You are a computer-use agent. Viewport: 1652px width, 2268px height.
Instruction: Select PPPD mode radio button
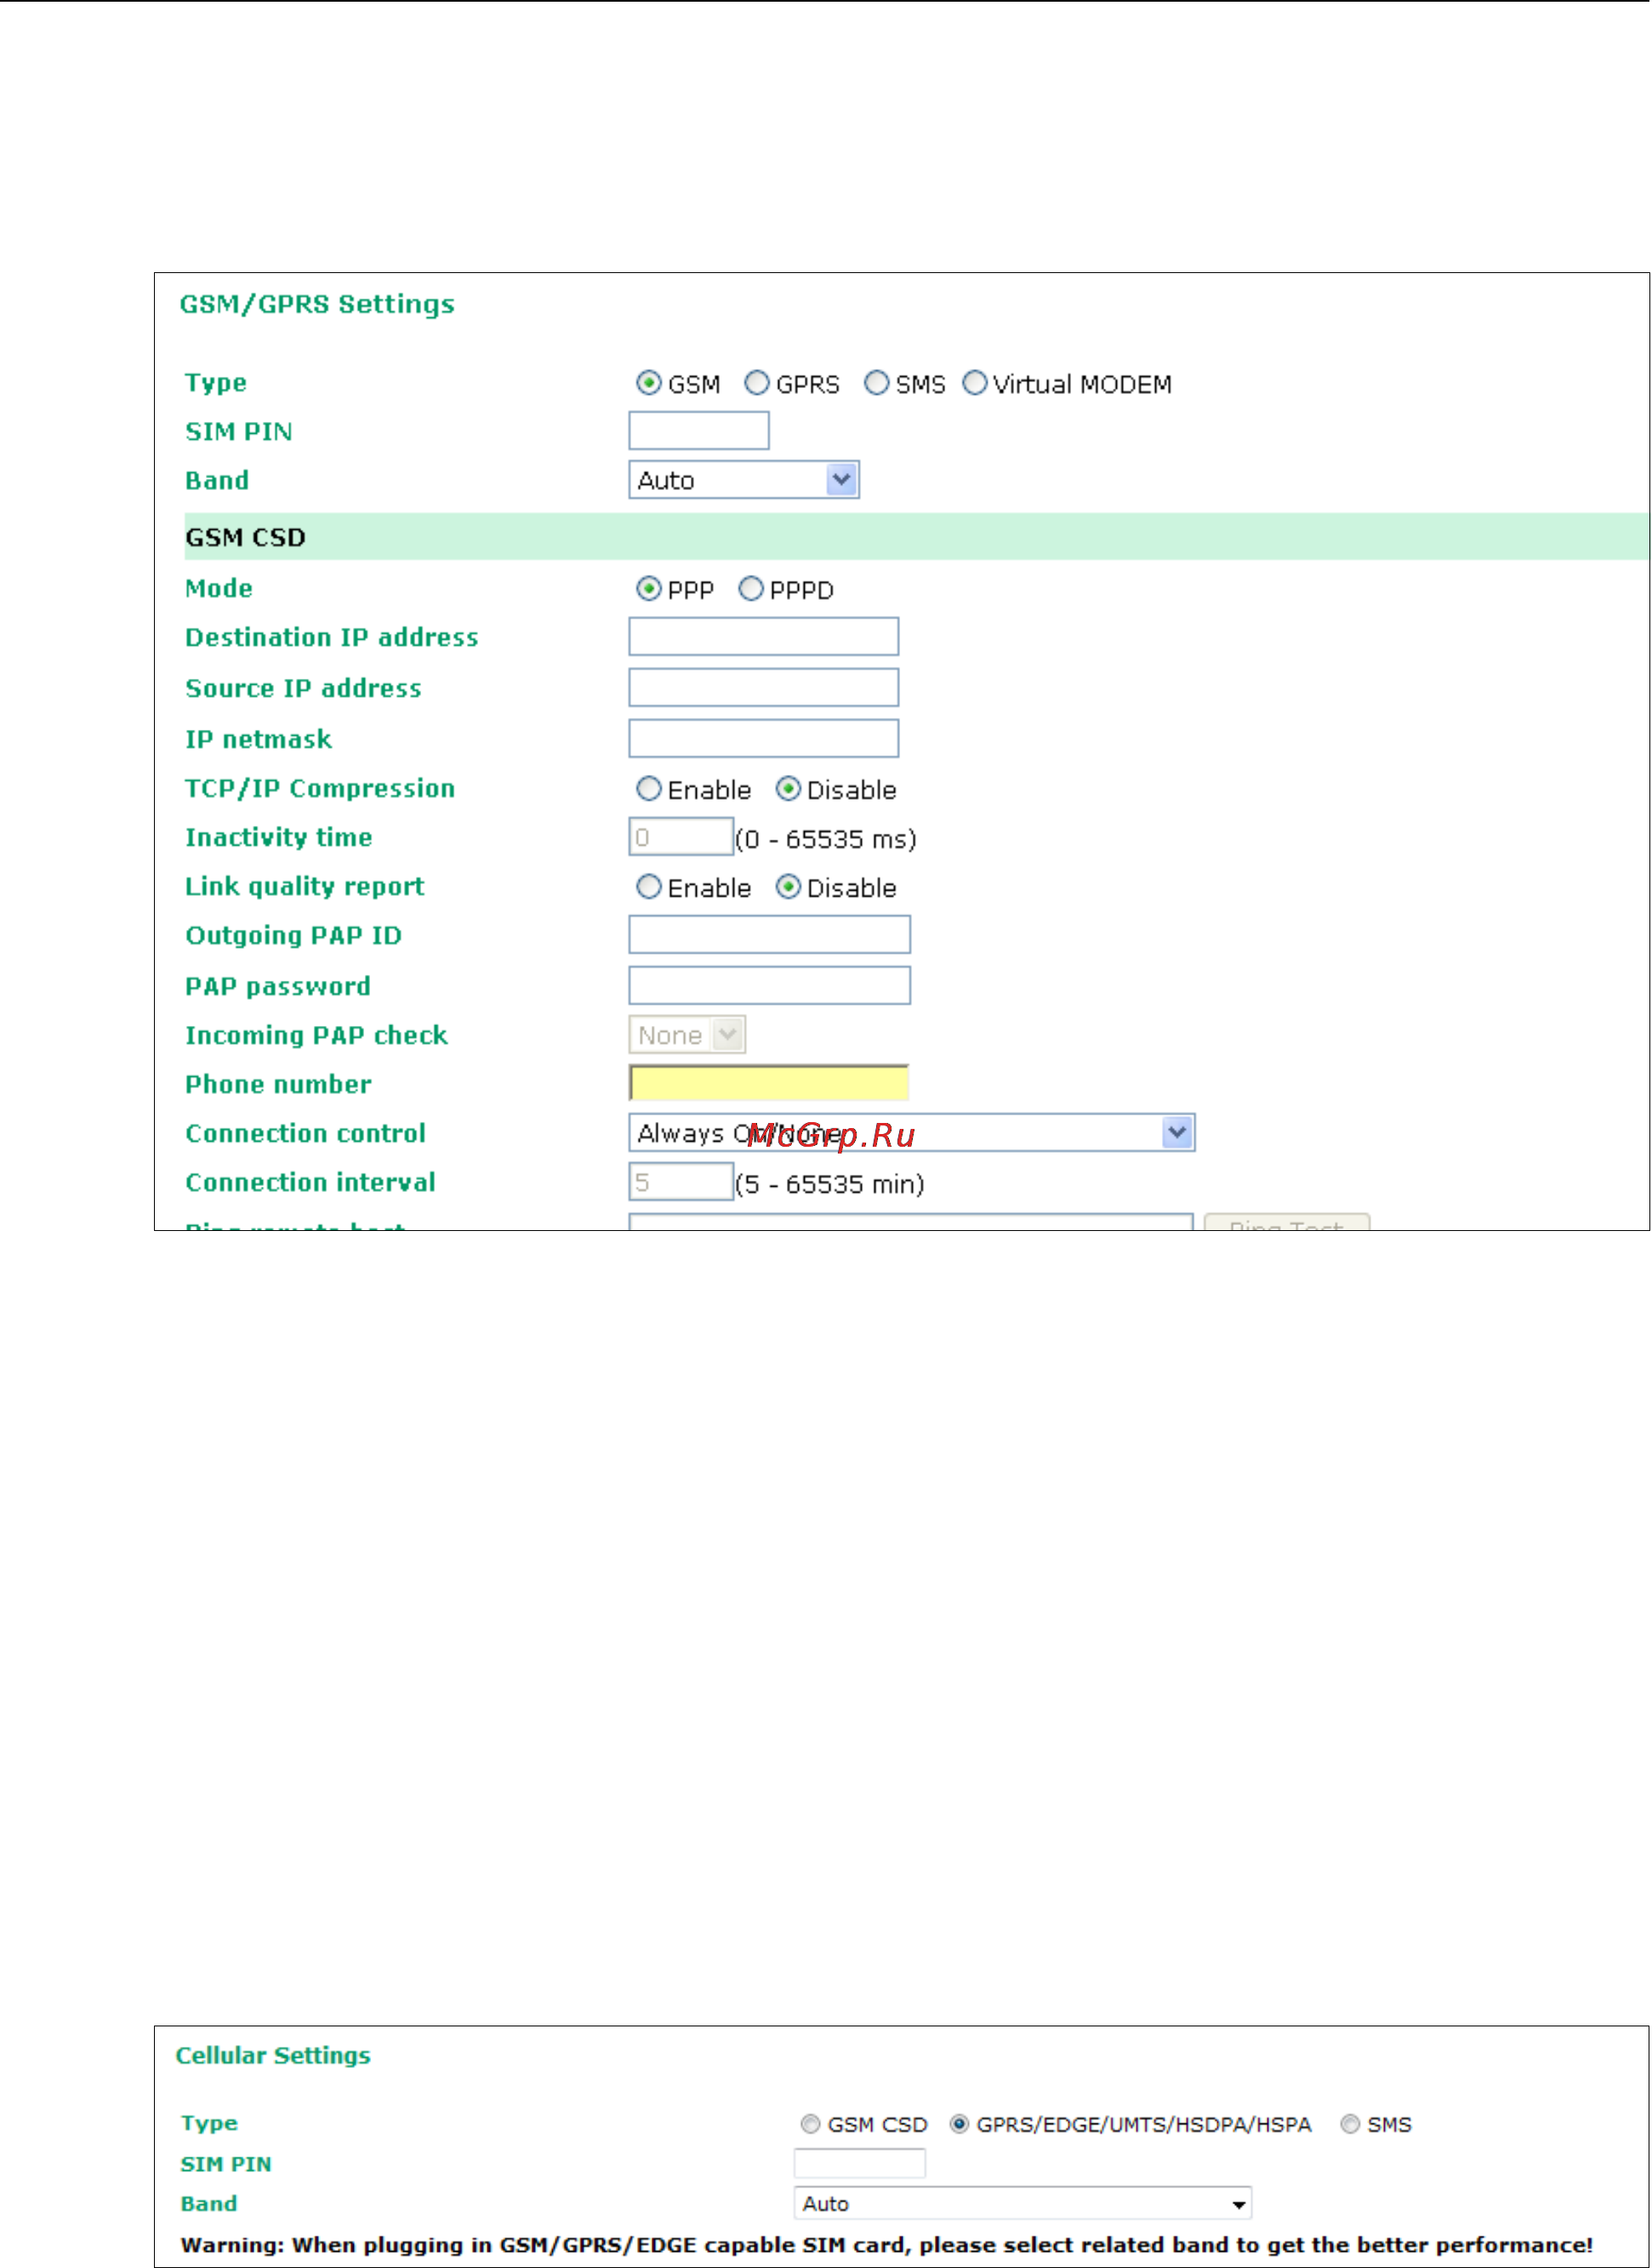pos(751,589)
